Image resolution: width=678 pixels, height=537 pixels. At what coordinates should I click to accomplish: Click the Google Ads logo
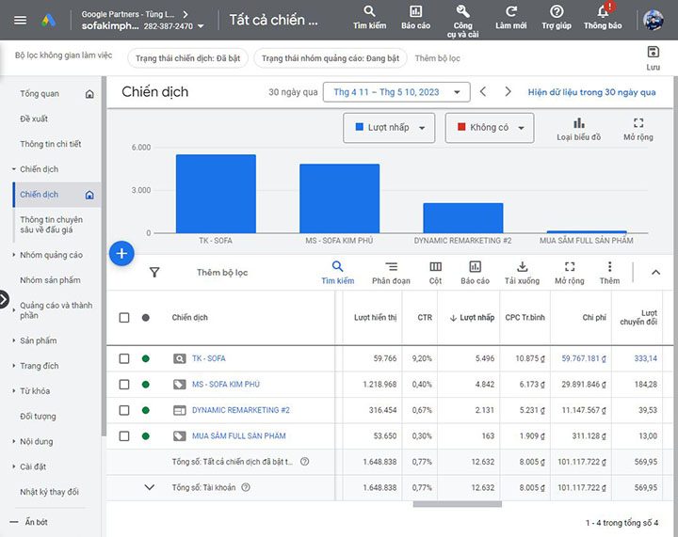point(48,20)
